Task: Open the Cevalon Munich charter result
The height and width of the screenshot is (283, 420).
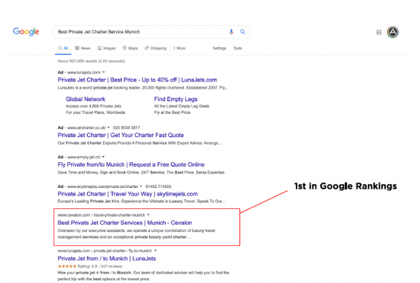Action: tap(125, 223)
